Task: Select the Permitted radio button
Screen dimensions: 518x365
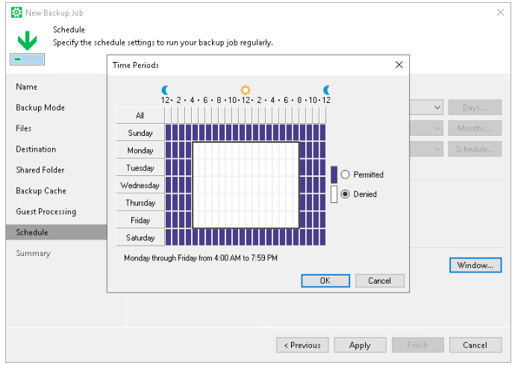Action: click(346, 175)
